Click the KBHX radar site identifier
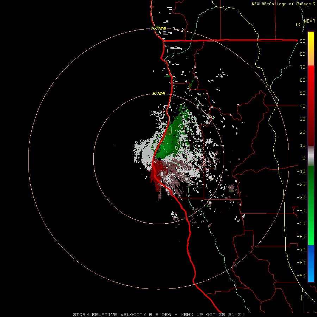 [x=187, y=315]
